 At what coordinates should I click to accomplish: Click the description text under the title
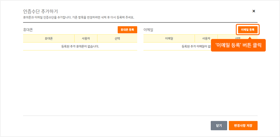[79, 18]
